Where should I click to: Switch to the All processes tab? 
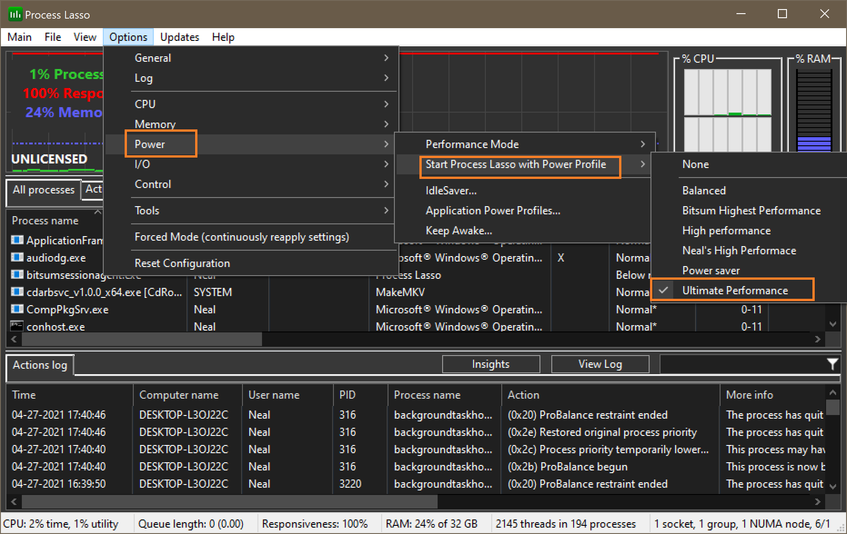(43, 190)
